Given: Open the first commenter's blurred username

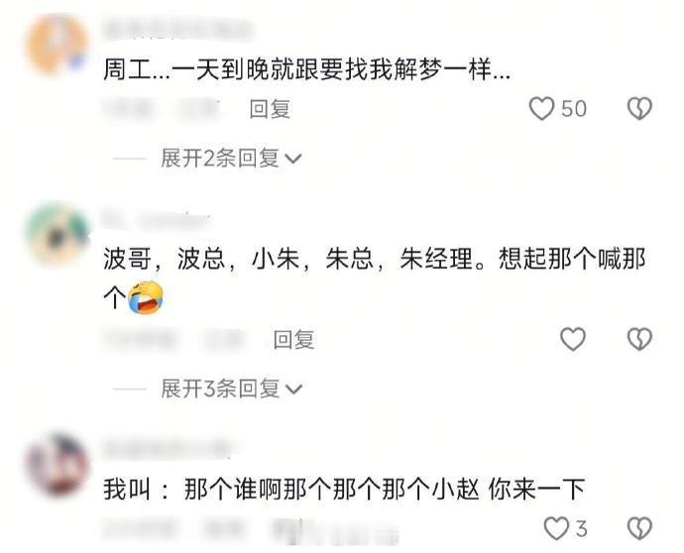Looking at the screenshot, I should click(x=178, y=30).
